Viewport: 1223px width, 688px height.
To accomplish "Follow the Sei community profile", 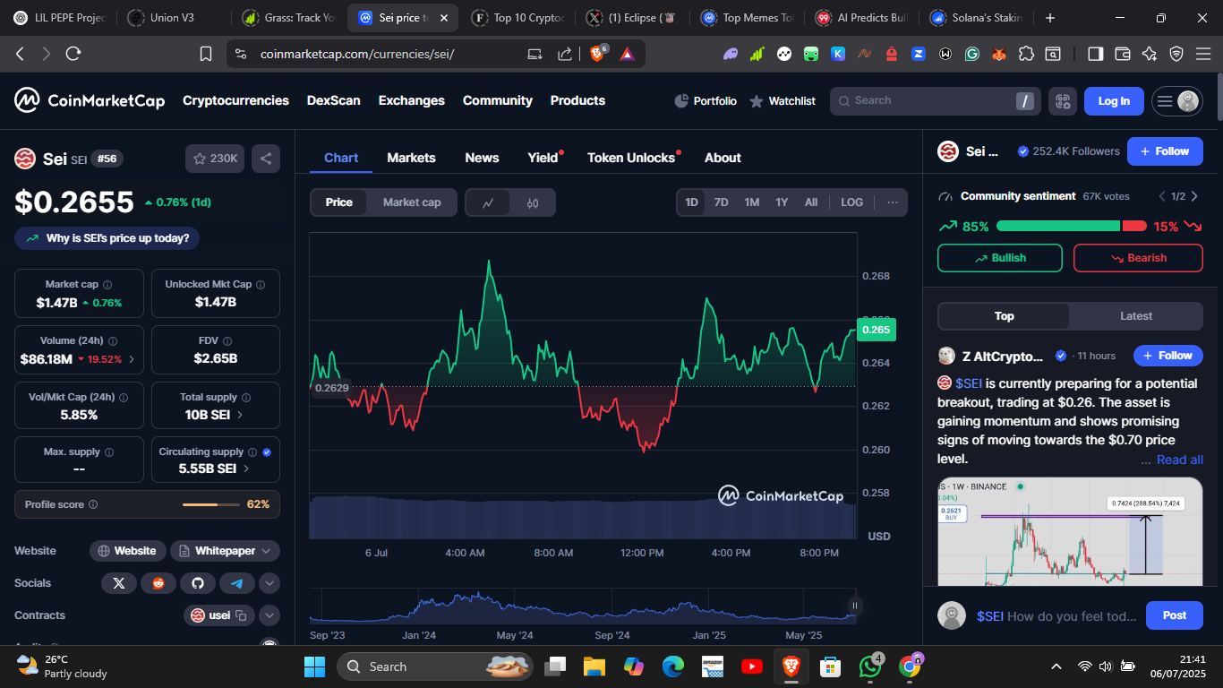I will pos(1165,151).
